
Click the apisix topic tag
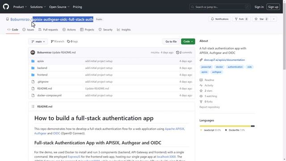[204, 72]
